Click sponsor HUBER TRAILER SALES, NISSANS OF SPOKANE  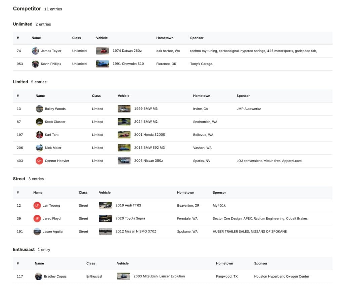point(250,232)
